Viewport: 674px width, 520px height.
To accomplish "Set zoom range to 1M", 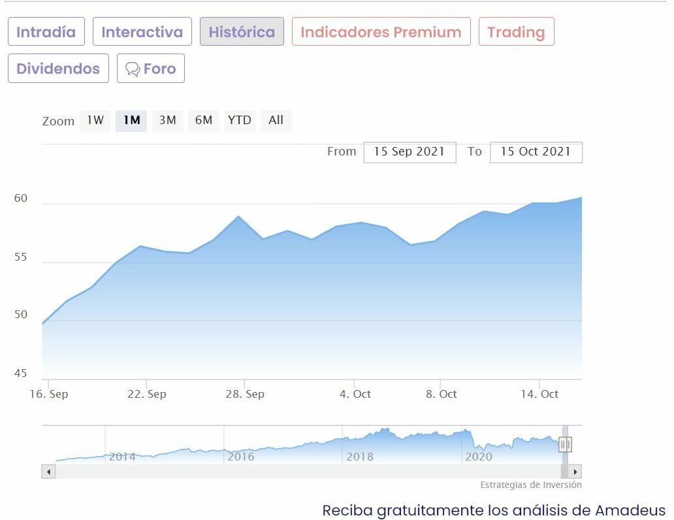I will (131, 120).
